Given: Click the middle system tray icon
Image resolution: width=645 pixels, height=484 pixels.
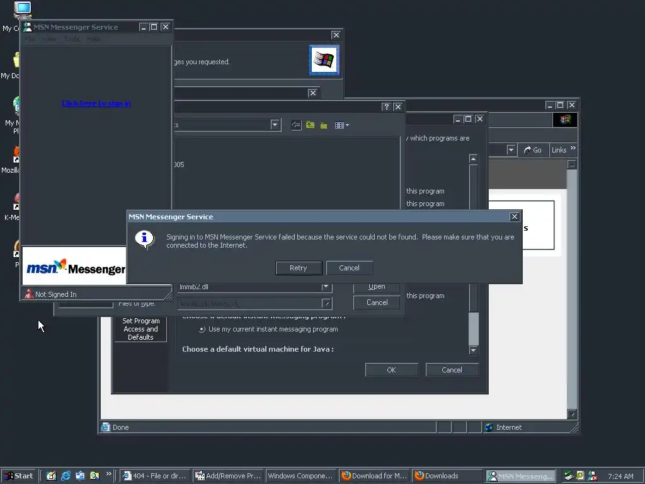Looking at the screenshot, I should (580, 476).
